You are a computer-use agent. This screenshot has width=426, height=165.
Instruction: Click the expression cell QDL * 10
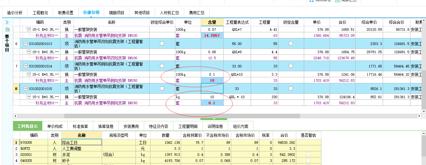237,97
